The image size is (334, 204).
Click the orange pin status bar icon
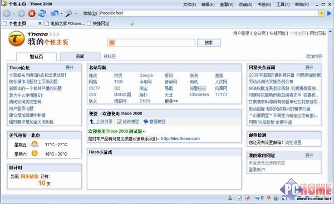click(x=269, y=198)
